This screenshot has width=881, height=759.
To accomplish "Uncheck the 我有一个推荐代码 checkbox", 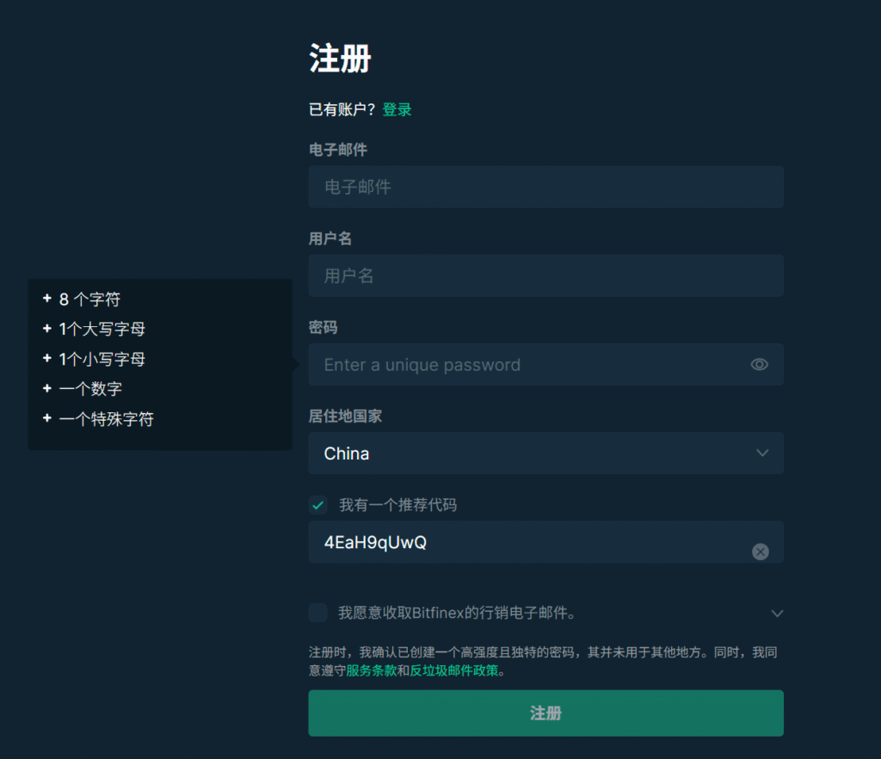I will point(318,505).
